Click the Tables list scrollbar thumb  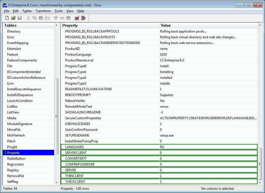click(x=56, y=116)
